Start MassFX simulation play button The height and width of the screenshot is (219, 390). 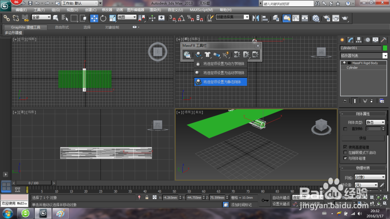click(246, 55)
